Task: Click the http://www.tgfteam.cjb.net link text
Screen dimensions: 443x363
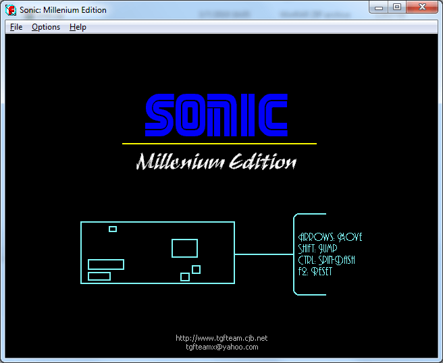Action: (x=221, y=338)
